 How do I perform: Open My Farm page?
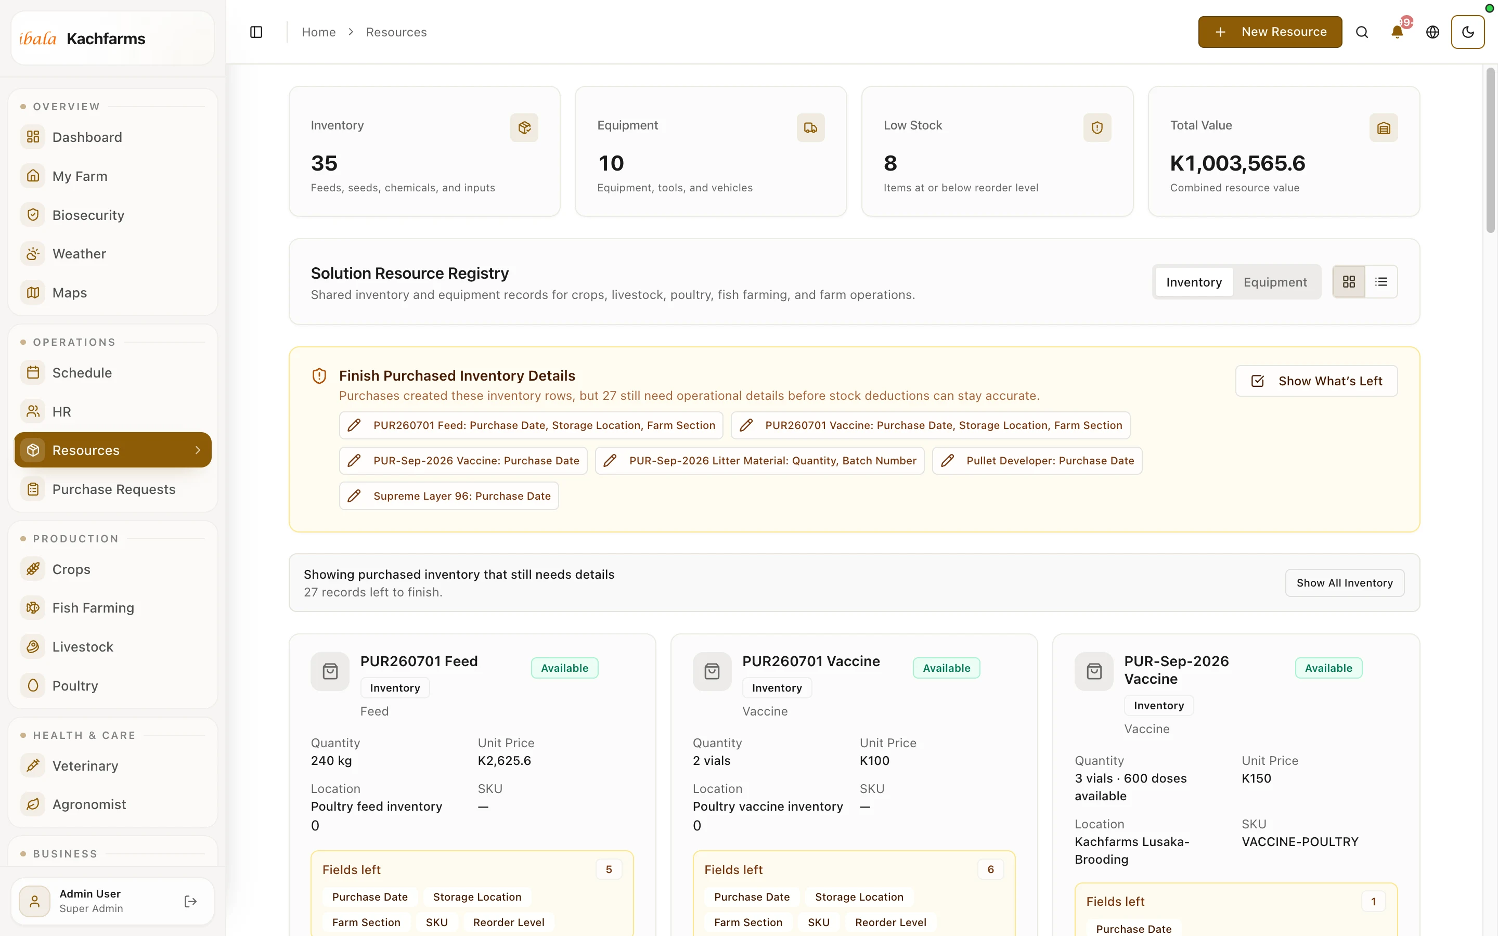113,176
